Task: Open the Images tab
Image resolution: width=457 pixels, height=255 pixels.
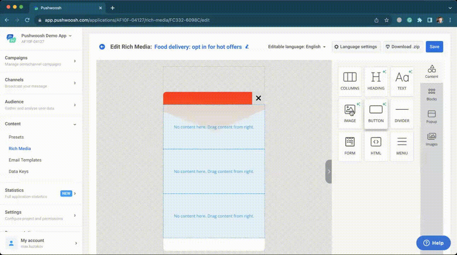Action: [432, 140]
